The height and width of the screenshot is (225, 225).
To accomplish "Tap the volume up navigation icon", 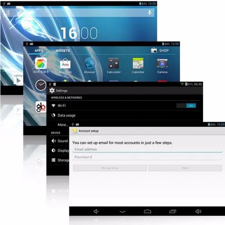I will (198, 211).
